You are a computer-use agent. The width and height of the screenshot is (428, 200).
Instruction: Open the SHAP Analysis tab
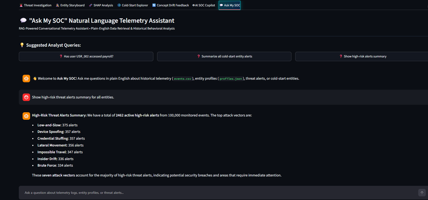pyautogui.click(x=101, y=5)
